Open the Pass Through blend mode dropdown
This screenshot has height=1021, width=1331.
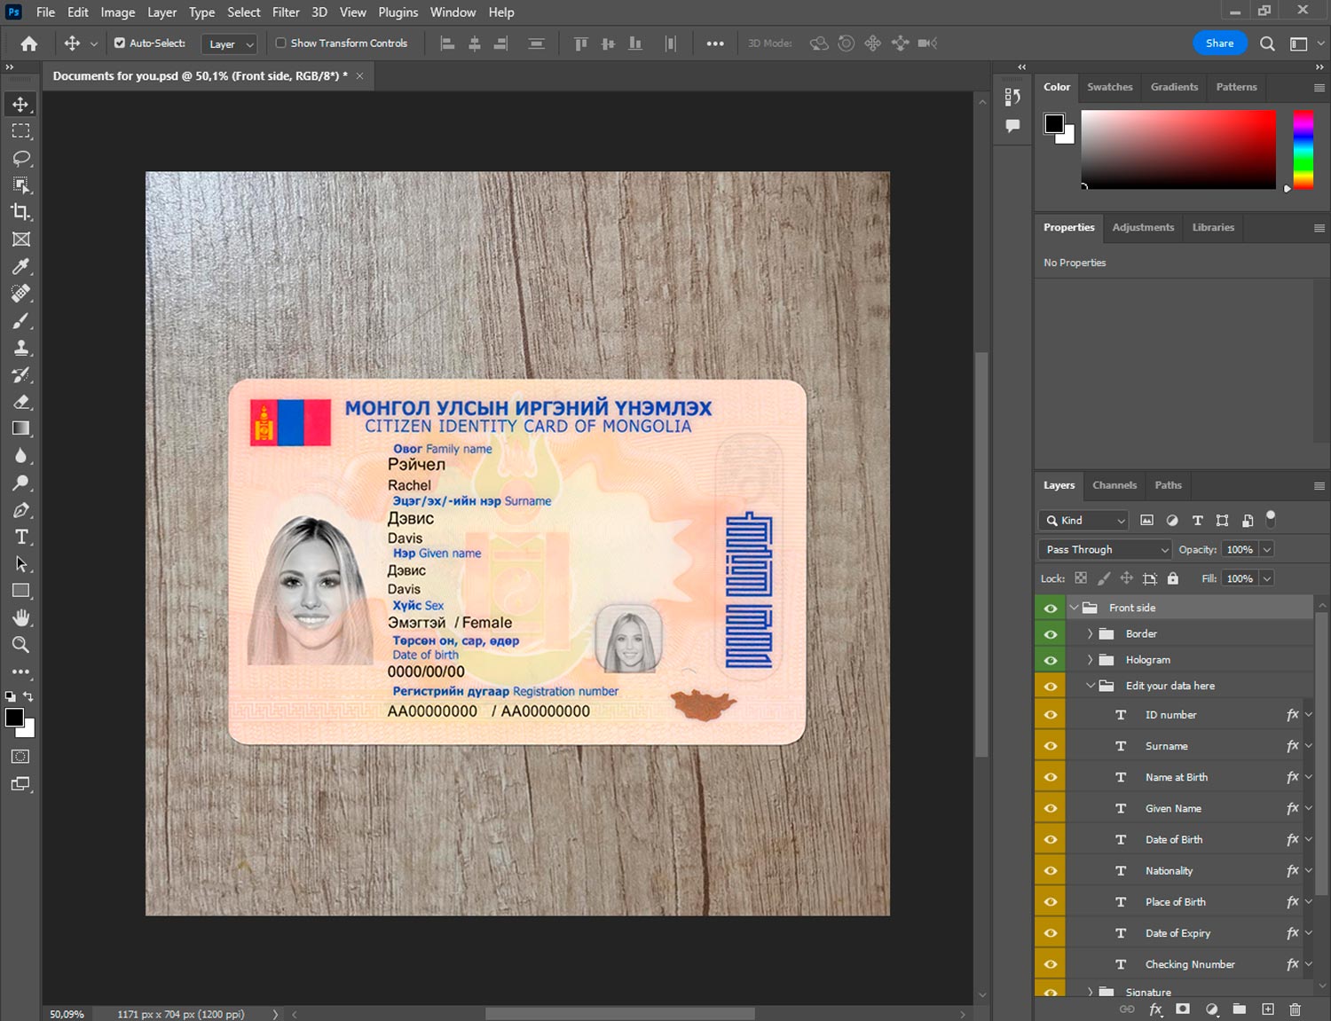tap(1105, 549)
